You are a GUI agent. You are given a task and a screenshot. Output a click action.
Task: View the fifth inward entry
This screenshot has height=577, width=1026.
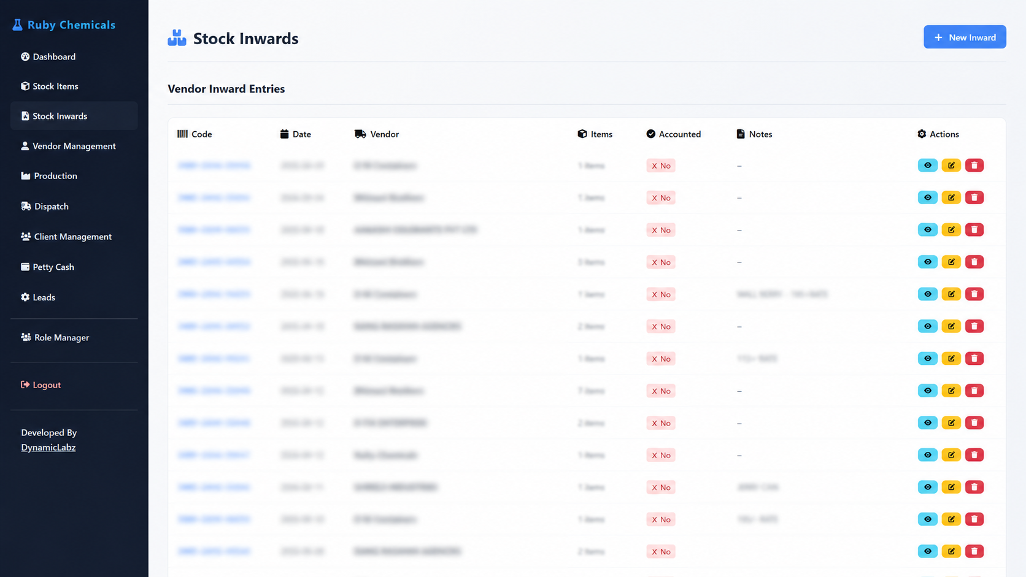pos(927,294)
